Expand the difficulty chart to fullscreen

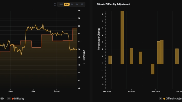(55, 5)
